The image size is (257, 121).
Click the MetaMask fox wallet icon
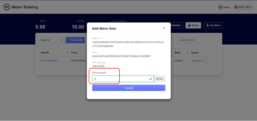236,7
